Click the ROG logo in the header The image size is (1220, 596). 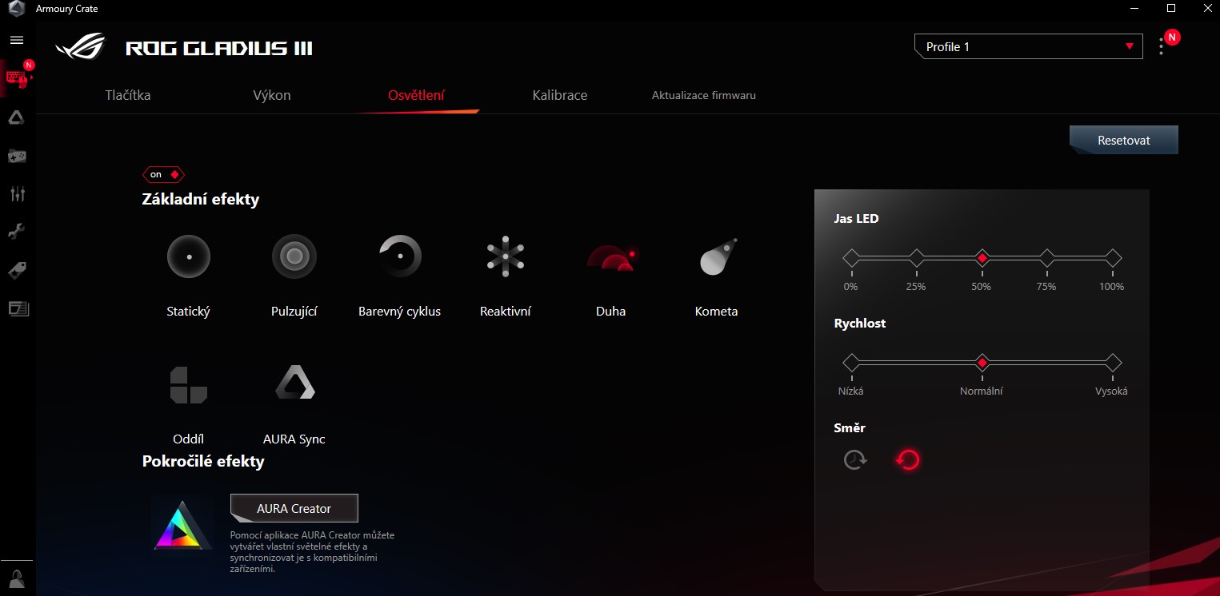[80, 46]
